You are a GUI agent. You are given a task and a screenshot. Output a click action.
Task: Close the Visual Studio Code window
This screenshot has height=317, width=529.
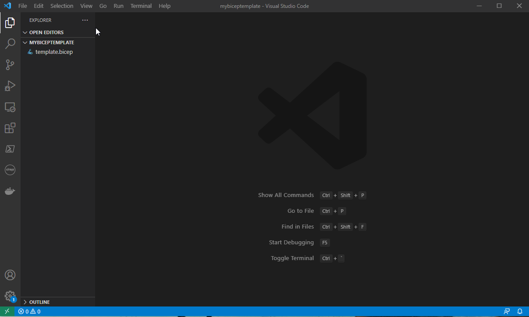tap(519, 6)
